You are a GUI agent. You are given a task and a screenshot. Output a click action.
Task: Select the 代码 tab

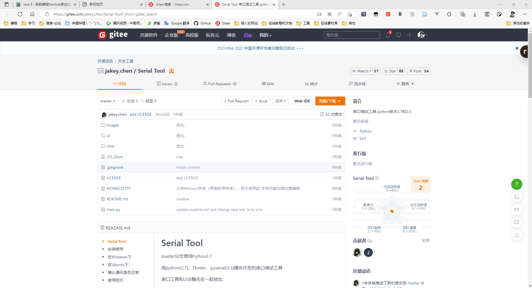tap(120, 84)
